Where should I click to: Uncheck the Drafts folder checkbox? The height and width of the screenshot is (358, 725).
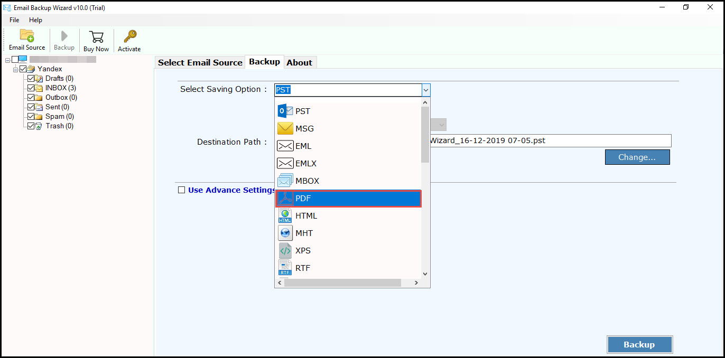tap(31, 78)
